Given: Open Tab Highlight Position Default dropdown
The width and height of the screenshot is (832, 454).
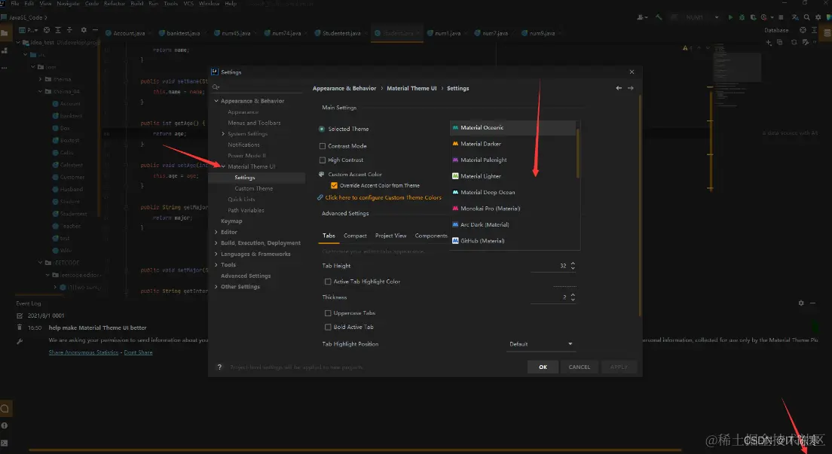Looking at the screenshot, I should point(540,344).
